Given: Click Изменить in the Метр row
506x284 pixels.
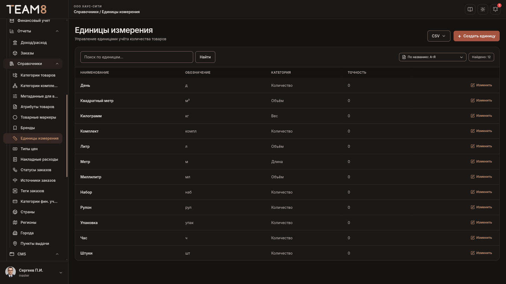Looking at the screenshot, I should point(481,162).
